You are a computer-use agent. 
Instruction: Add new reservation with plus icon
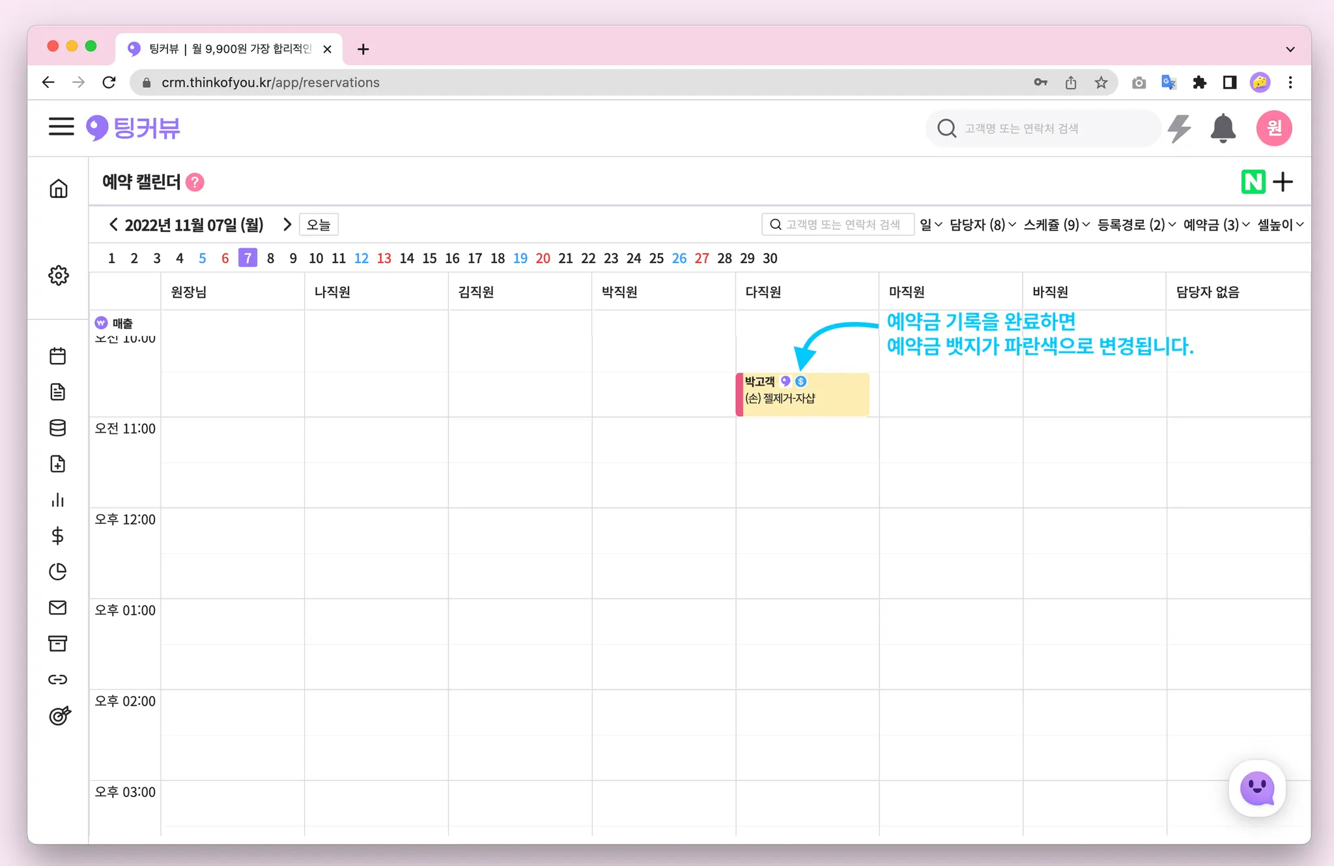pyautogui.click(x=1283, y=182)
